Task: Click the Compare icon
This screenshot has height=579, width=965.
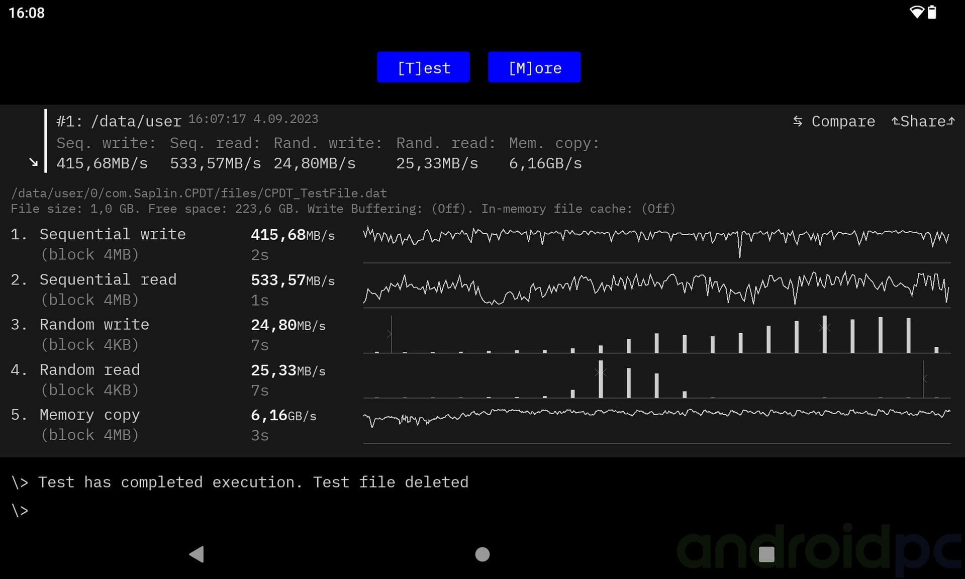Action: coord(798,121)
